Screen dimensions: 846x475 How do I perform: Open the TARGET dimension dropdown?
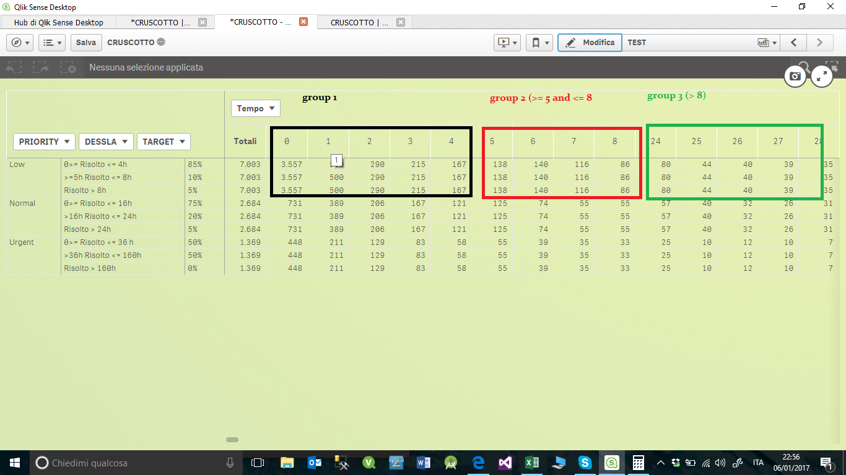164,142
